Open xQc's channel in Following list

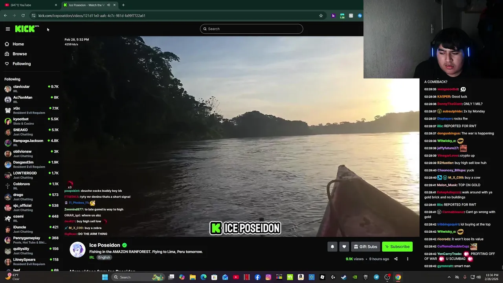[x=31, y=110]
